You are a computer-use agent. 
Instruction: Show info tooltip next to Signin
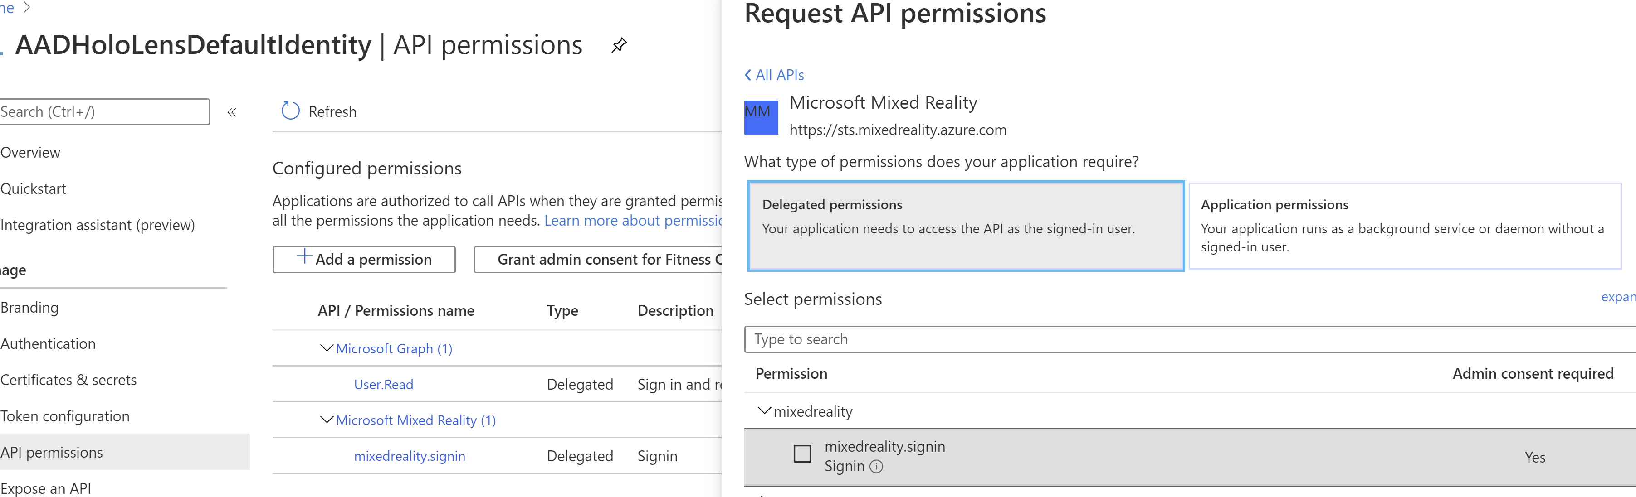coord(876,467)
